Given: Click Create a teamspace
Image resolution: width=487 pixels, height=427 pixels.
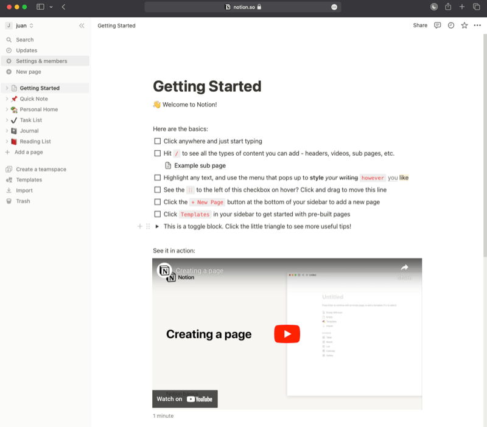Looking at the screenshot, I should point(45,169).
